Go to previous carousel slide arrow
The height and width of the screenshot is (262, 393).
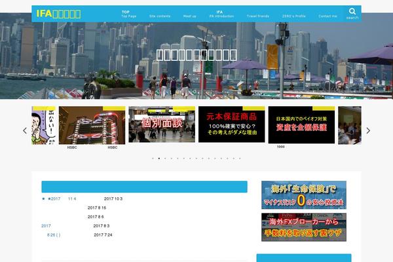(x=25, y=130)
